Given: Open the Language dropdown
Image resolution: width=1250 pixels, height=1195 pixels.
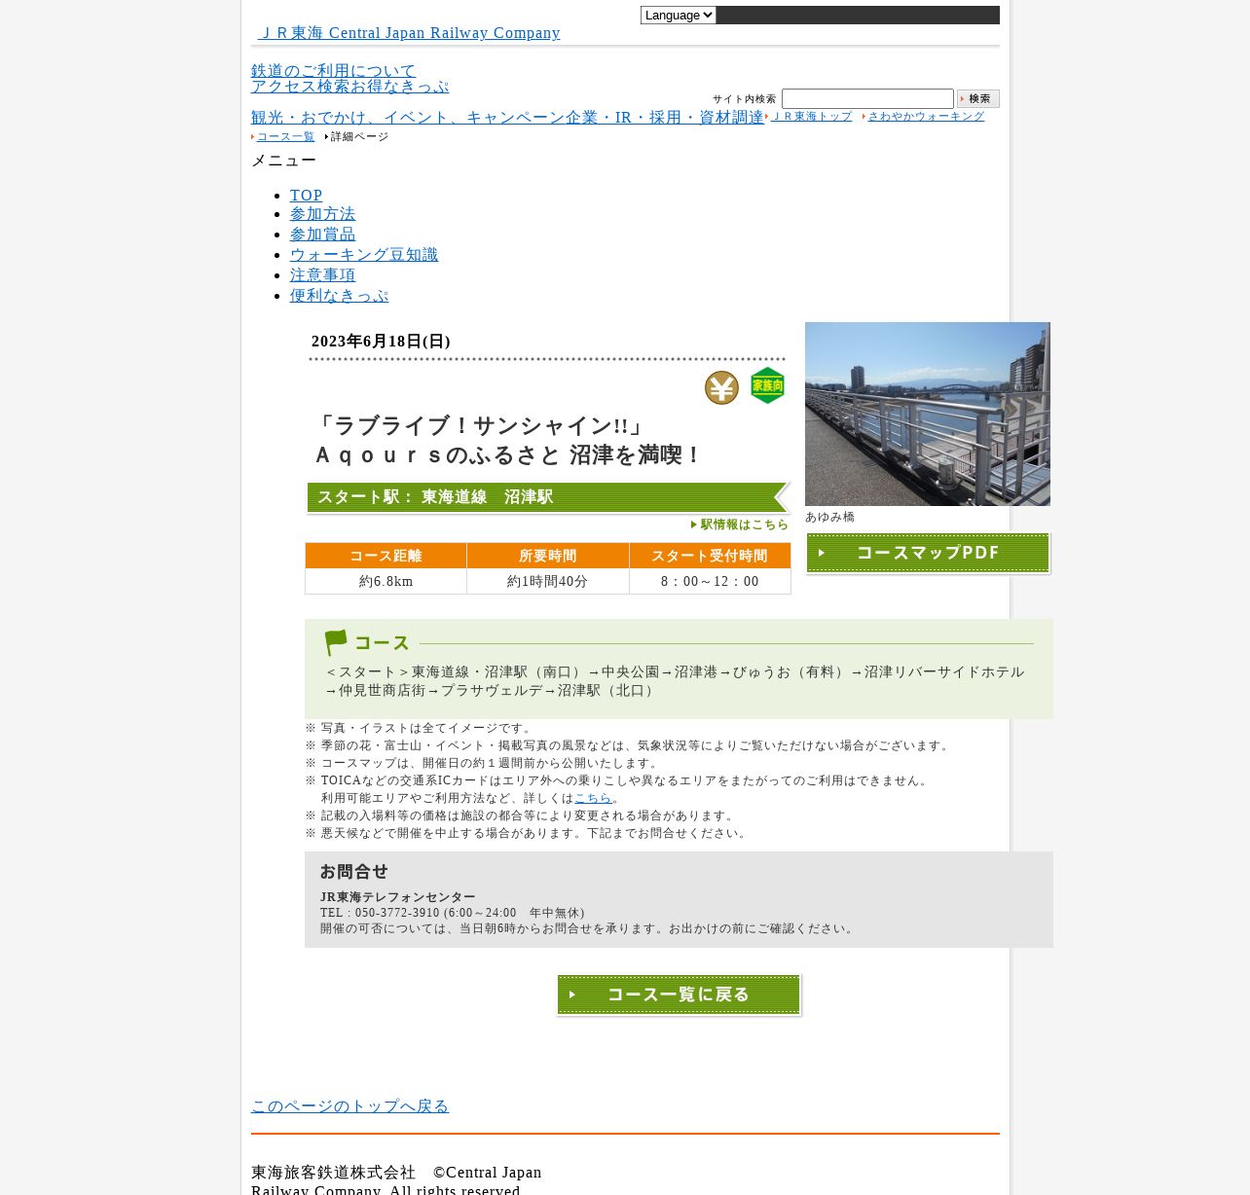Looking at the screenshot, I should (x=678, y=15).
